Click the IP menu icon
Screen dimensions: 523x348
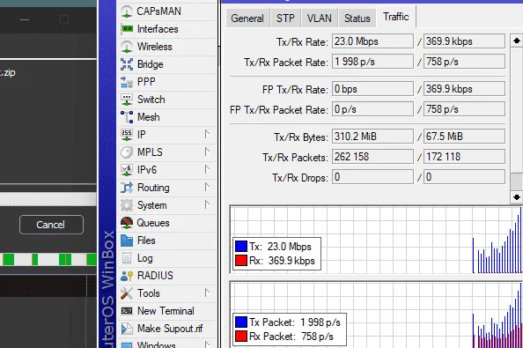(x=127, y=135)
